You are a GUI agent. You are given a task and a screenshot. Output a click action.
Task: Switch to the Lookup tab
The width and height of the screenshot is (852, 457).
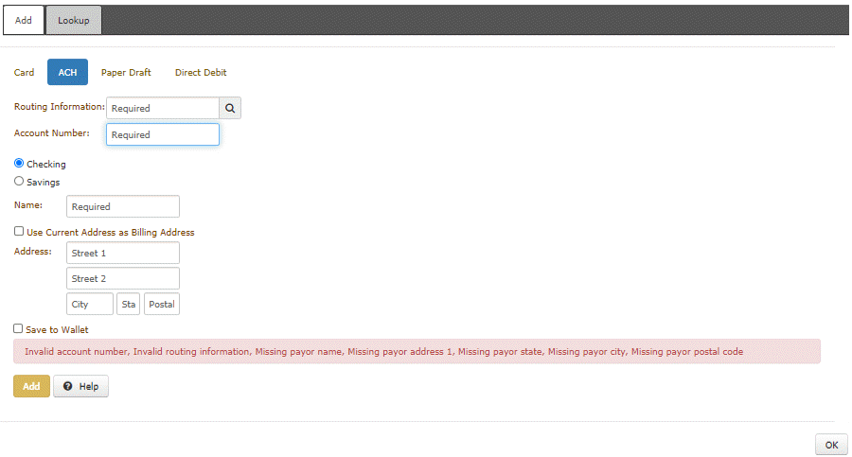(x=73, y=20)
